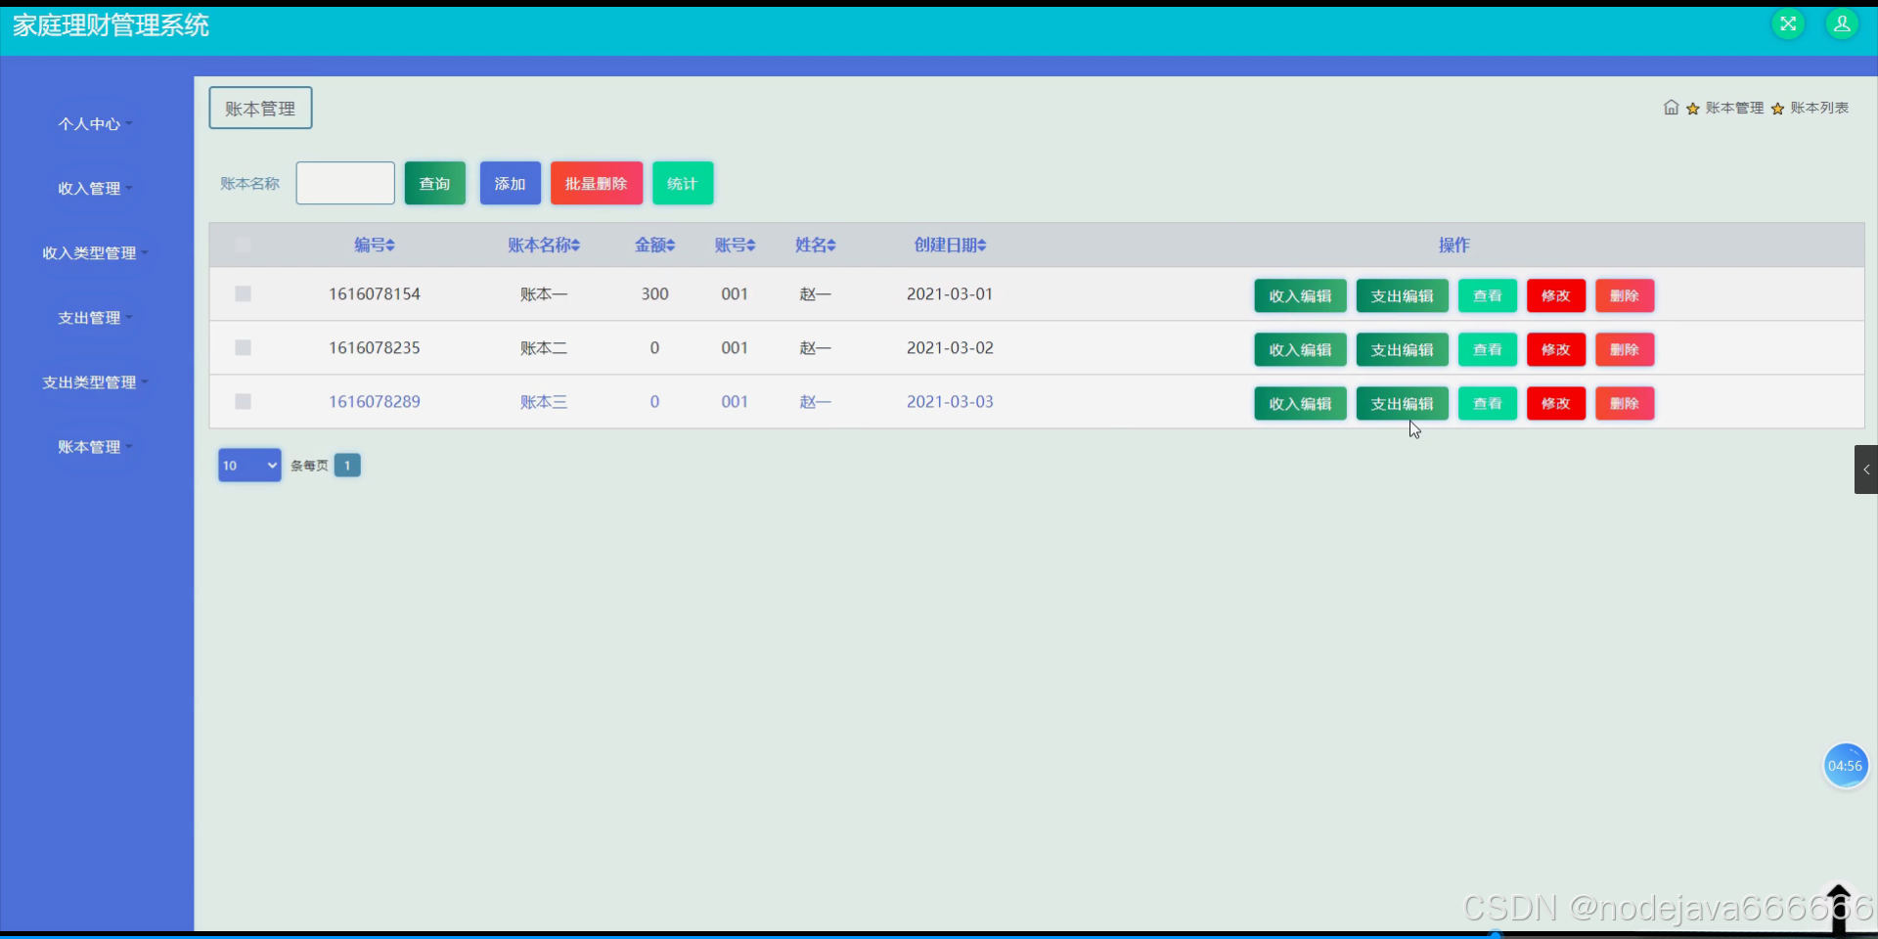1878x939 pixels.
Task: Click 修改 for 账本一 row
Action: click(1556, 295)
